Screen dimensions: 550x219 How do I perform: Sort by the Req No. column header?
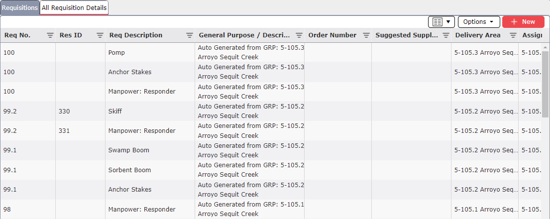click(17, 35)
